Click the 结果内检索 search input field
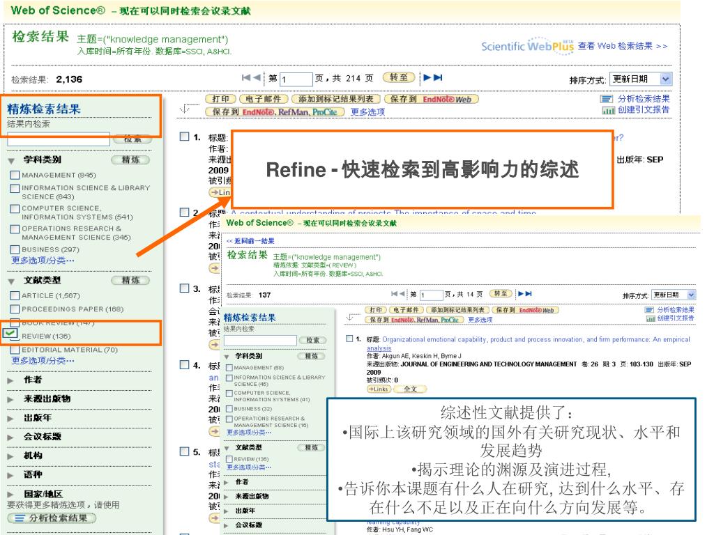714x535 pixels. tap(59, 139)
